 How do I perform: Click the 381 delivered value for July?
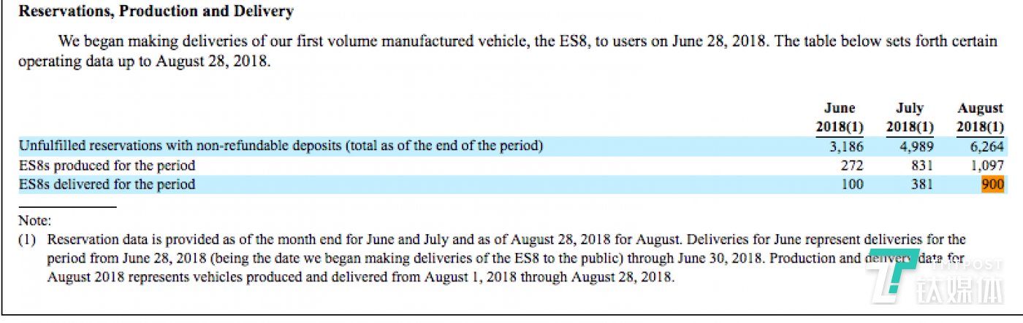click(x=922, y=184)
